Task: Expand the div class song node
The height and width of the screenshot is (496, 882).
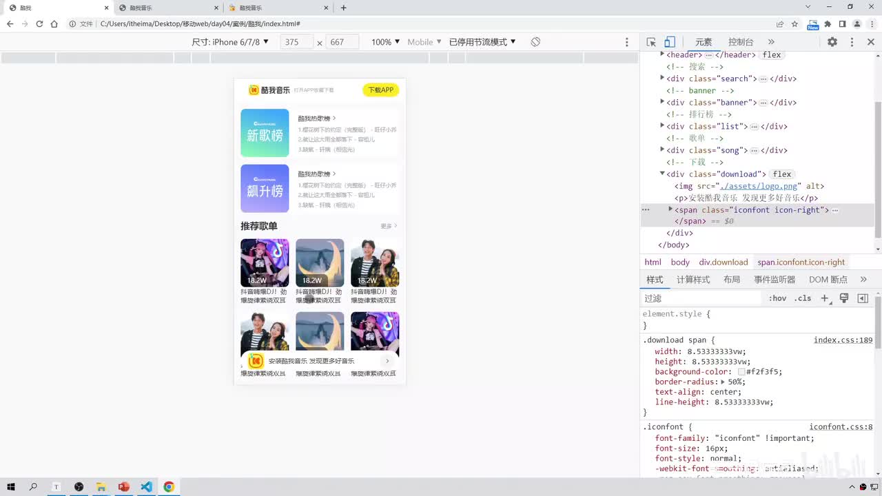Action: 662,149
